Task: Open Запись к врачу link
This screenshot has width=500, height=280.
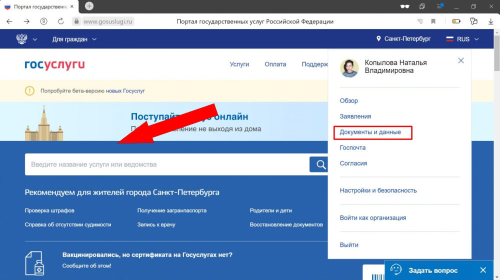Action: [156, 224]
